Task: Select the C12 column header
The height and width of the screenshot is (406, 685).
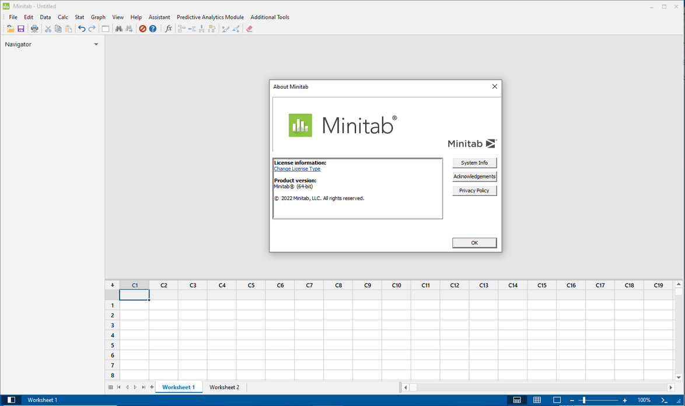Action: click(455, 285)
